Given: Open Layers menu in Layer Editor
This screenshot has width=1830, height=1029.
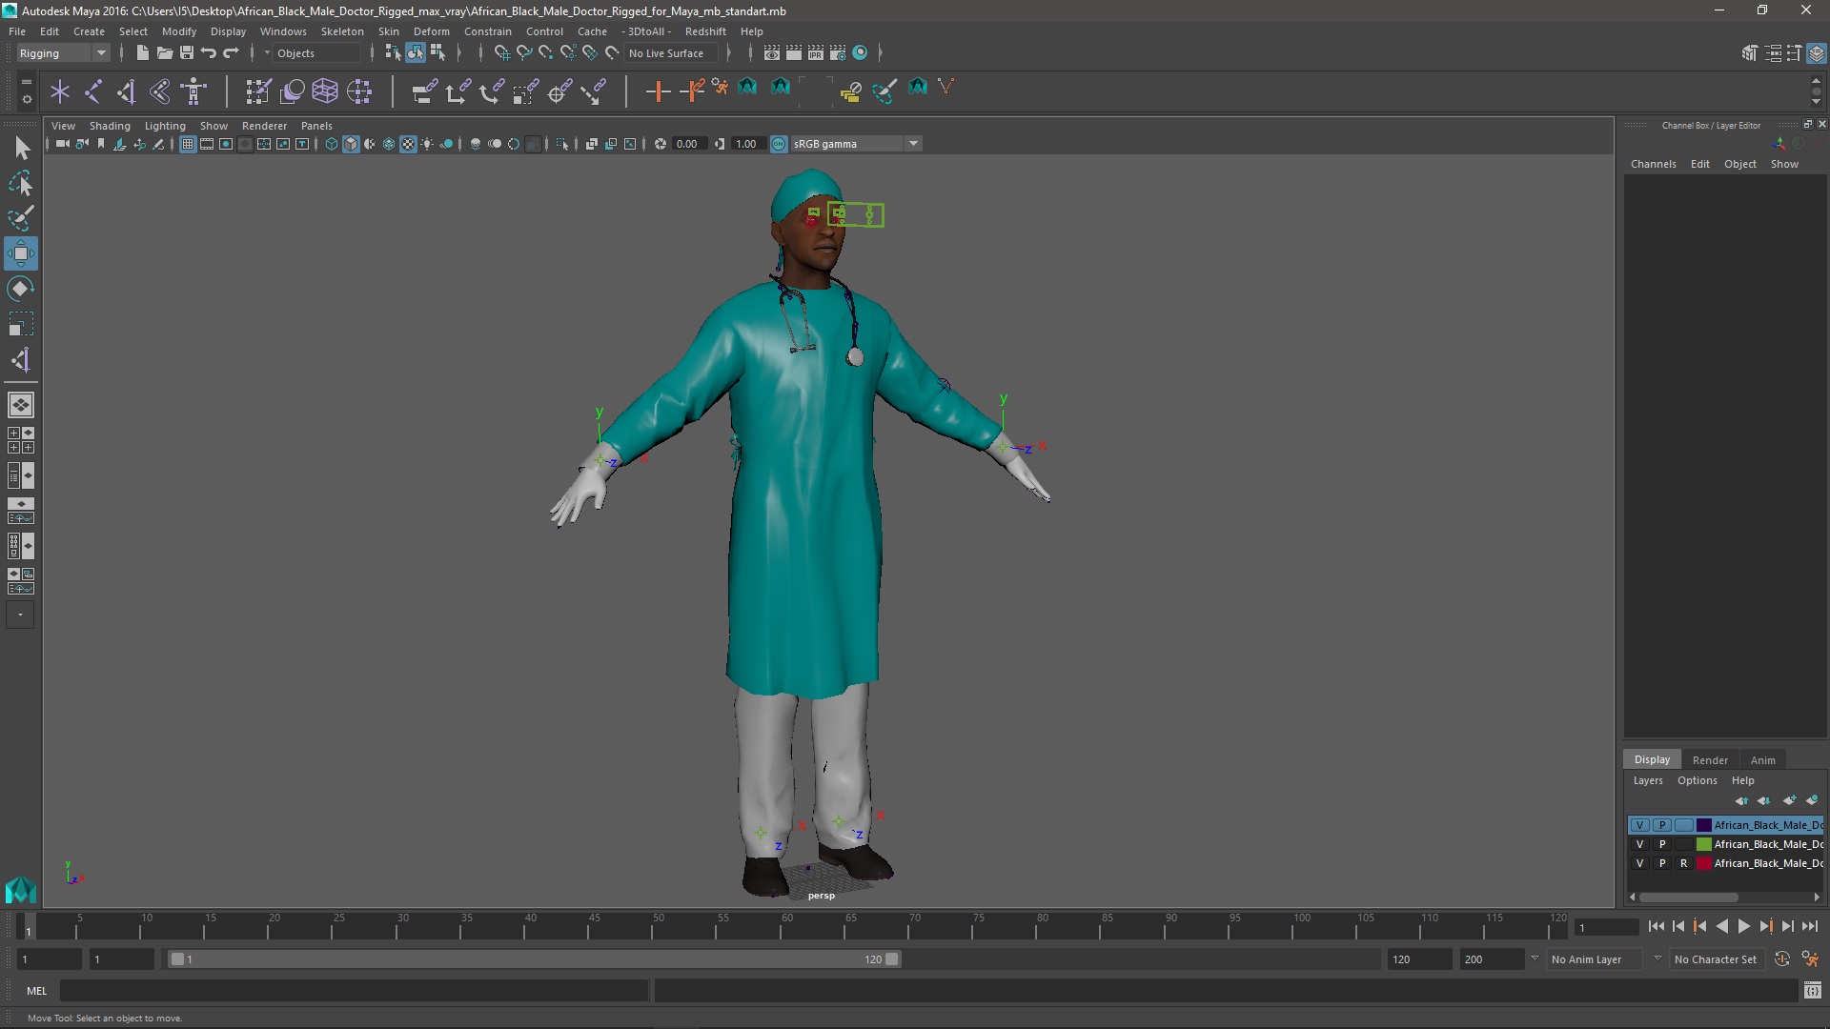Looking at the screenshot, I should point(1647,780).
